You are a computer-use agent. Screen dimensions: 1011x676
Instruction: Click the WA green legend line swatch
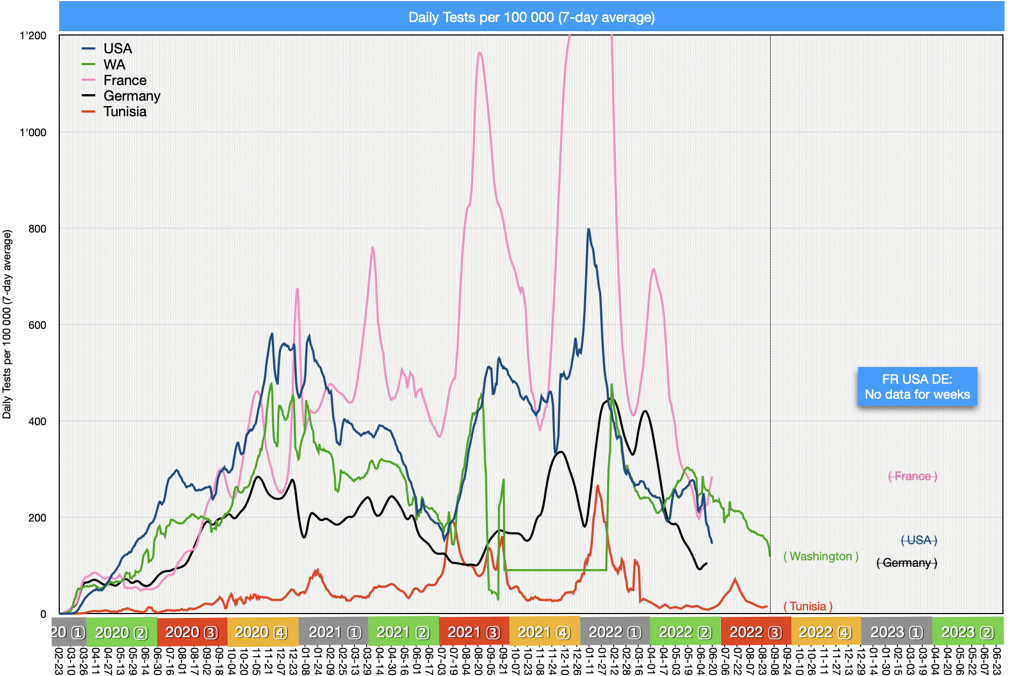pyautogui.click(x=89, y=65)
